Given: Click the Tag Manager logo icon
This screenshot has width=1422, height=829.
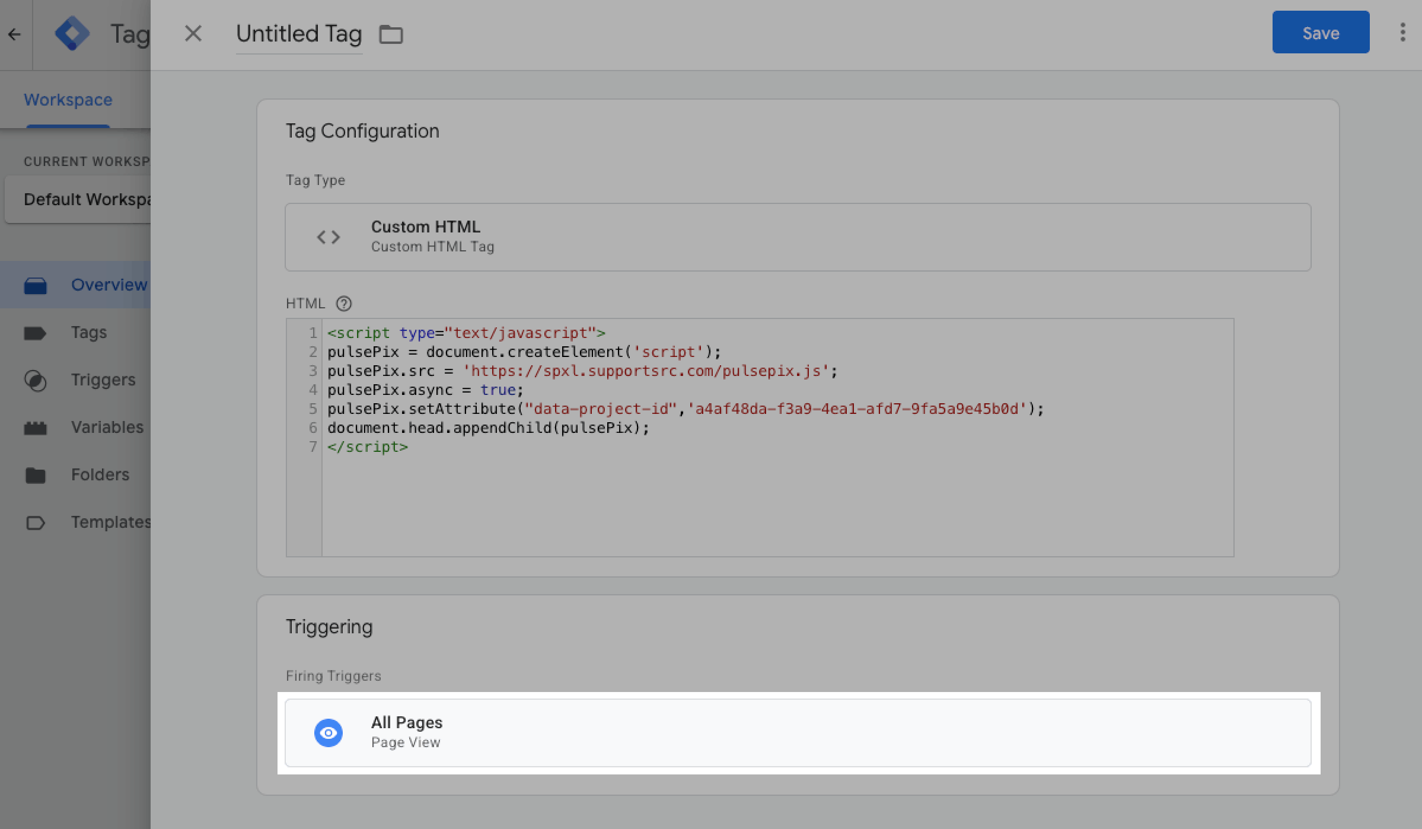Looking at the screenshot, I should 72,34.
